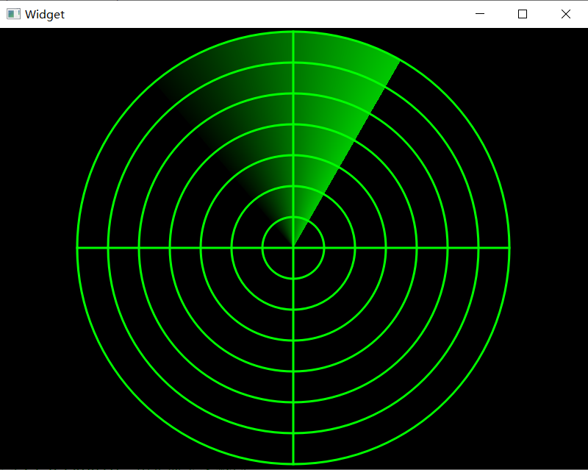Click the "Widget" title text
Image resolution: width=588 pixels, height=470 pixels.
[x=45, y=14]
